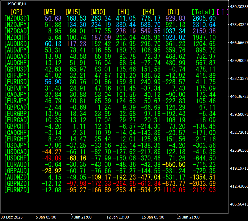Click the [NZDJPY] pair label
This screenshot has height=221, width=248.
click(x=17, y=25)
